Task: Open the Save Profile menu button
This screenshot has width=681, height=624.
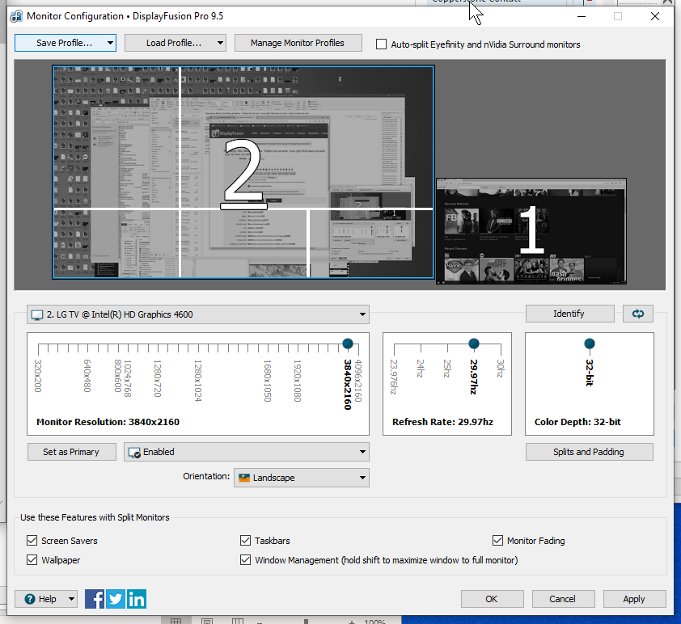Action: click(65, 43)
